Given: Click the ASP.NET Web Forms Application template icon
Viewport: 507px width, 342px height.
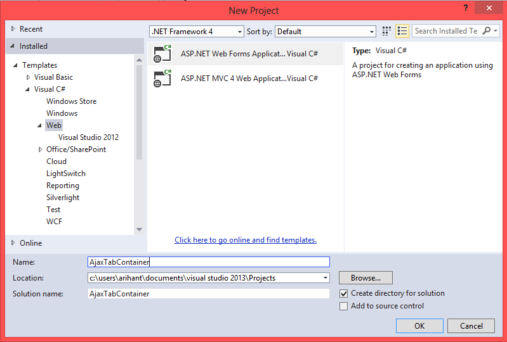Looking at the screenshot, I should pos(162,54).
